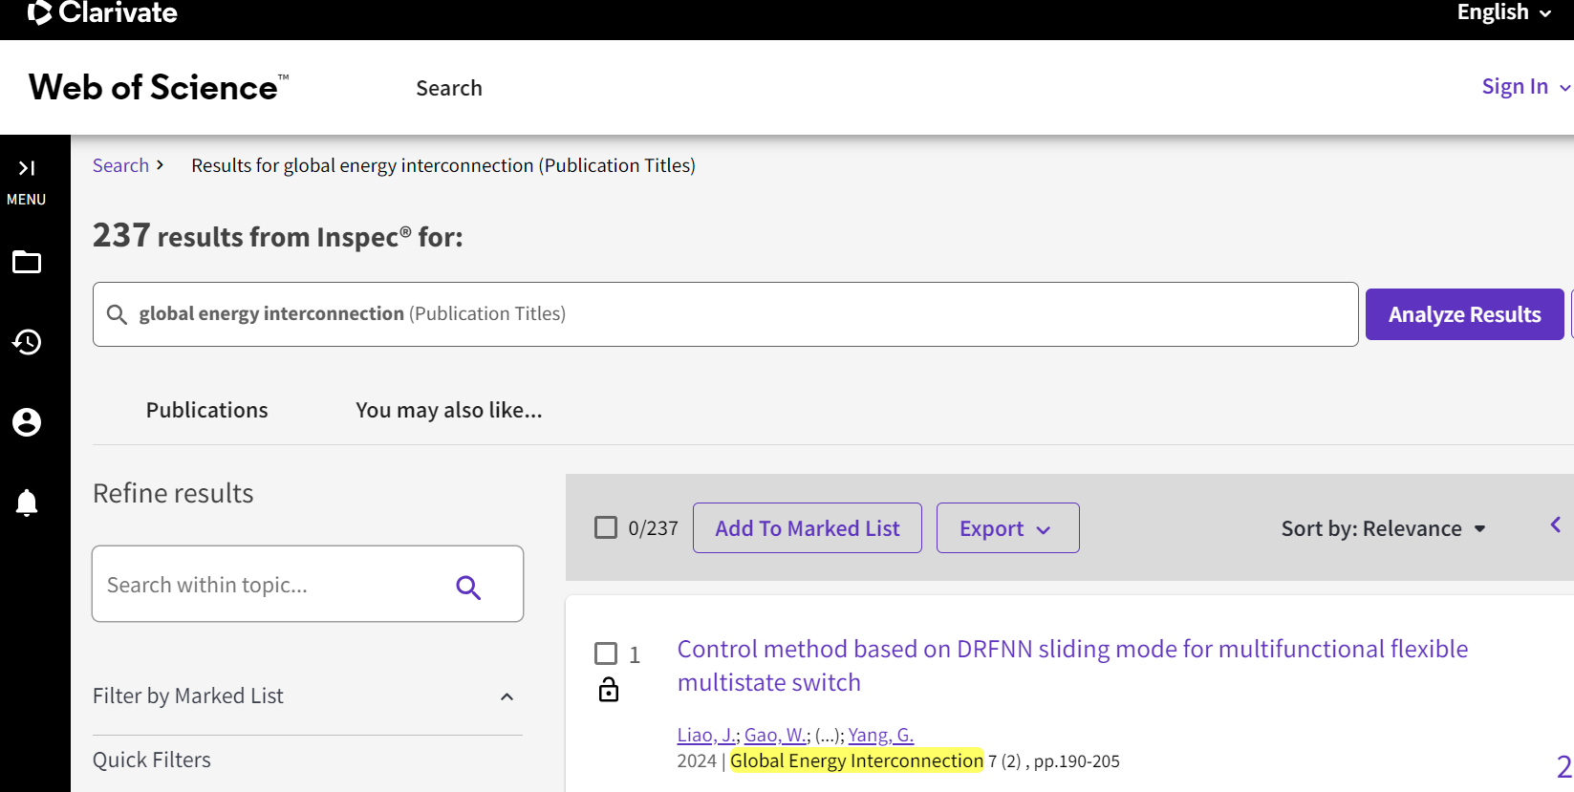Click the Clarivate logo

[x=102, y=12]
